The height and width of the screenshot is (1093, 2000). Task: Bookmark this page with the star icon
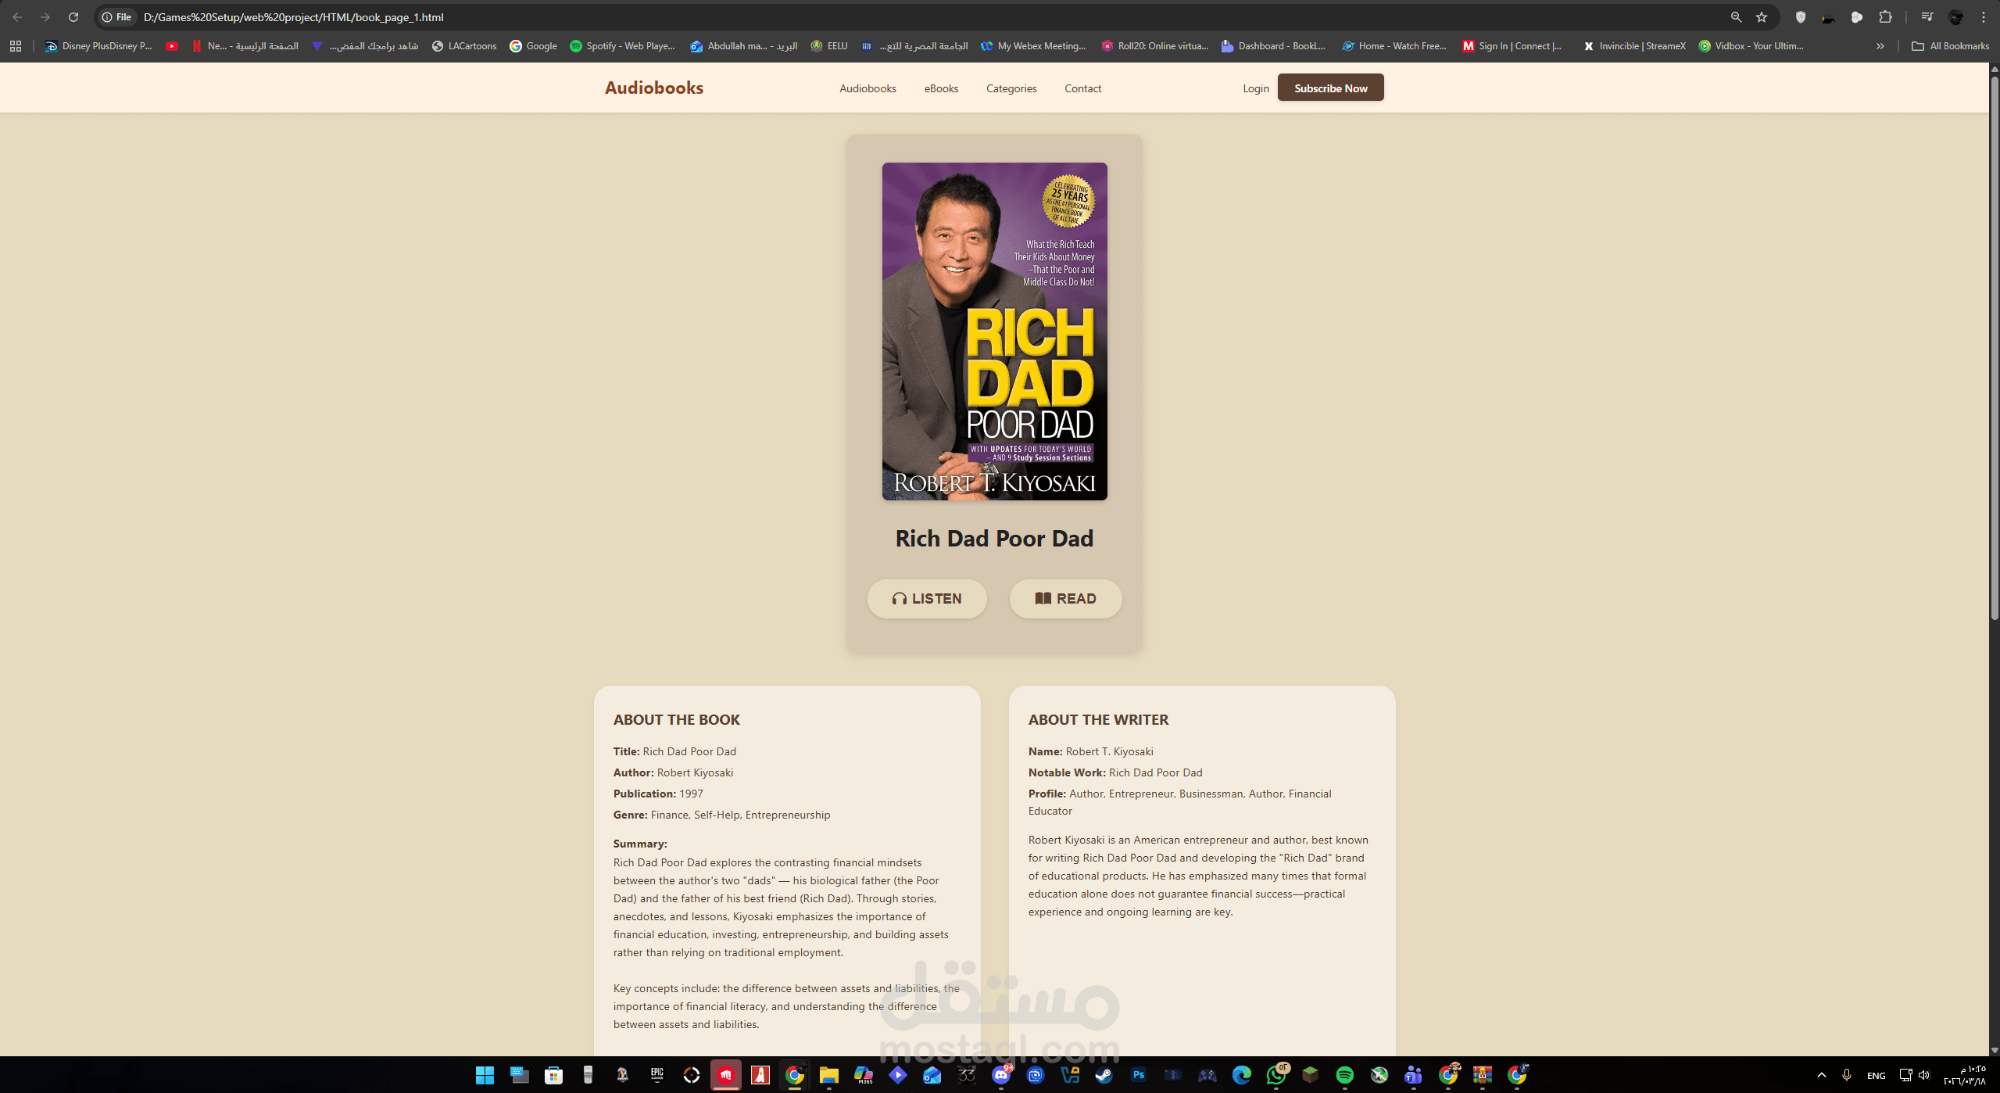[1762, 17]
